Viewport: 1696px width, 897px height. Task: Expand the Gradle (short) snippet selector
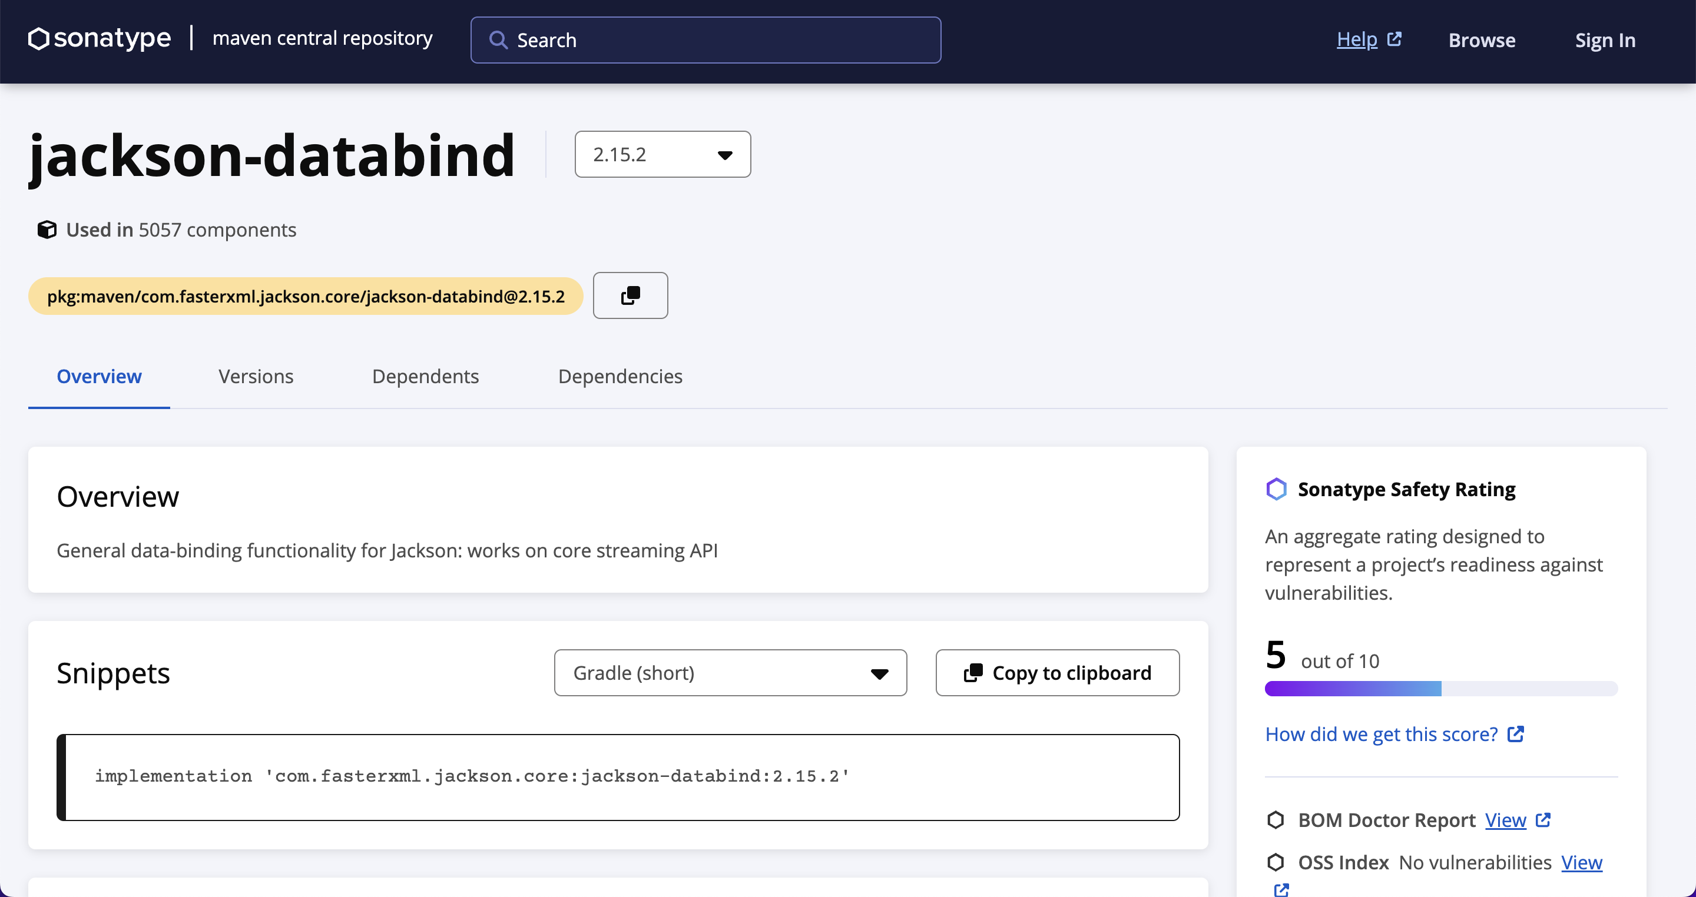(730, 673)
